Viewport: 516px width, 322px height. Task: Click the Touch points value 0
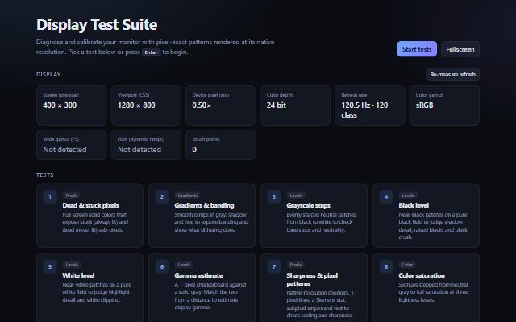194,150
